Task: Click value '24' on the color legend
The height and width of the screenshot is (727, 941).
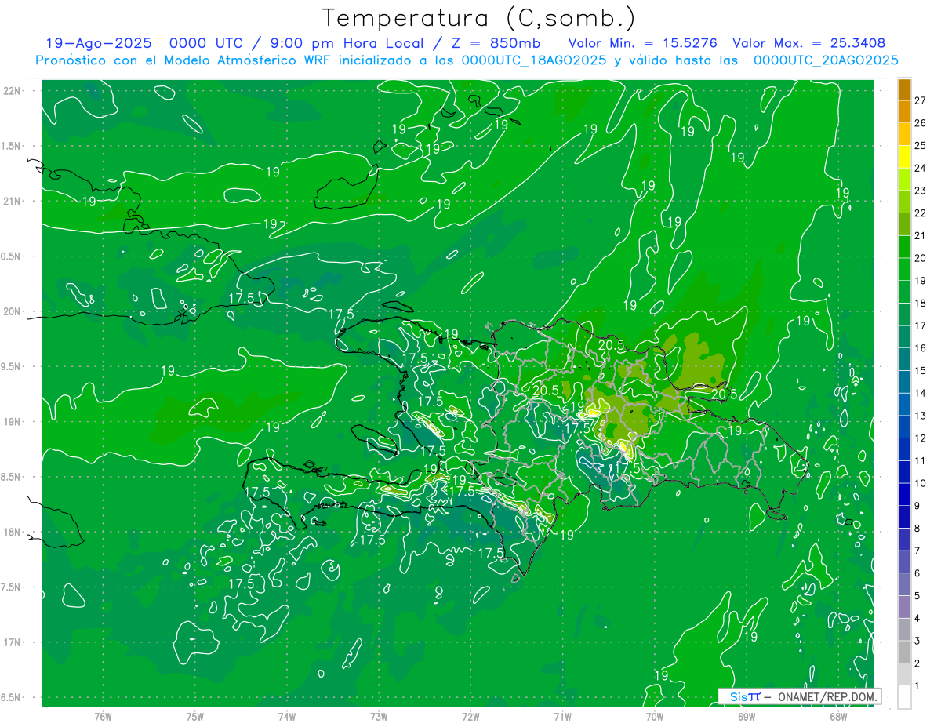Action: point(921,168)
